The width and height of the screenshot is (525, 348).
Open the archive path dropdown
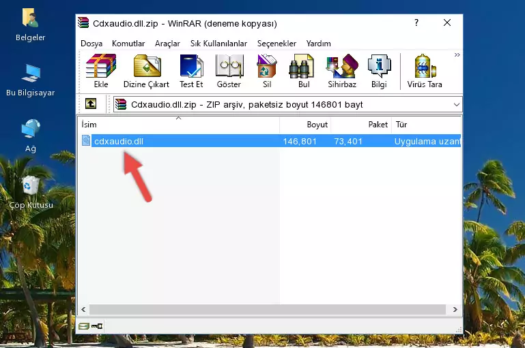point(456,104)
